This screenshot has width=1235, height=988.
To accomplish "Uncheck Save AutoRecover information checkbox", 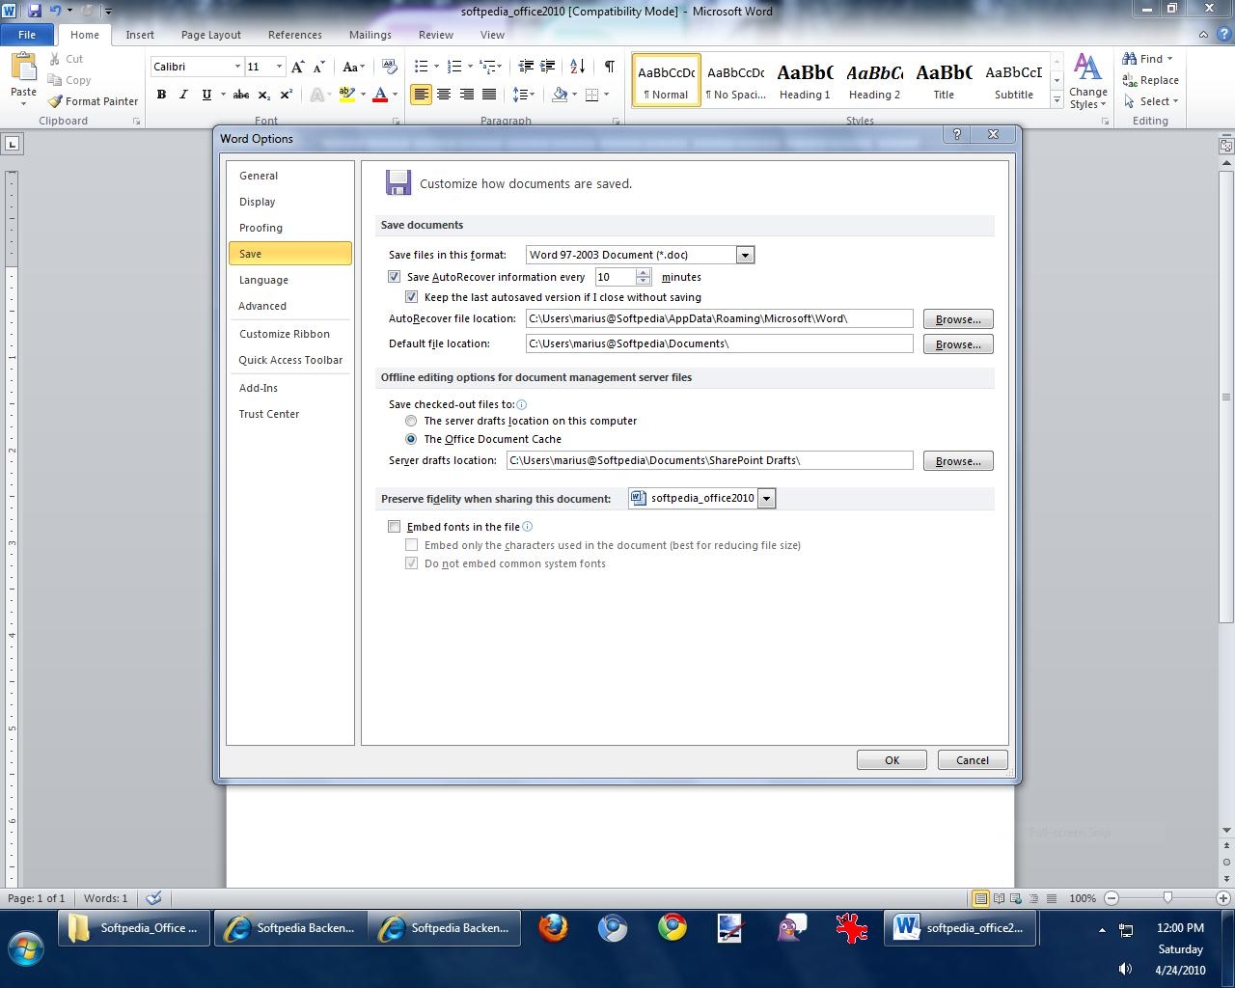I will pos(394,277).
